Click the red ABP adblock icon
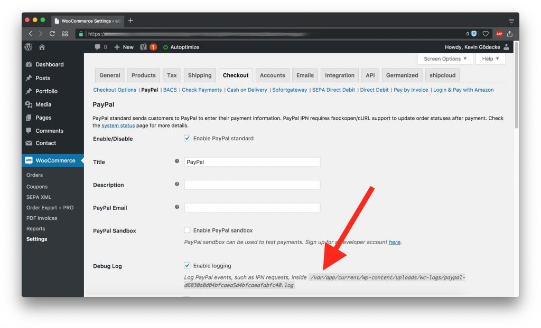The width and height of the screenshot is (541, 328). 499,34
